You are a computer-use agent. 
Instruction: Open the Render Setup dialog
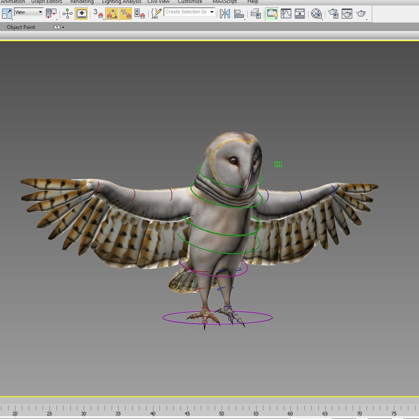pos(333,14)
